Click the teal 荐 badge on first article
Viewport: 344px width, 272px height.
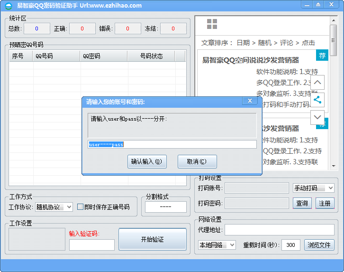322,56
